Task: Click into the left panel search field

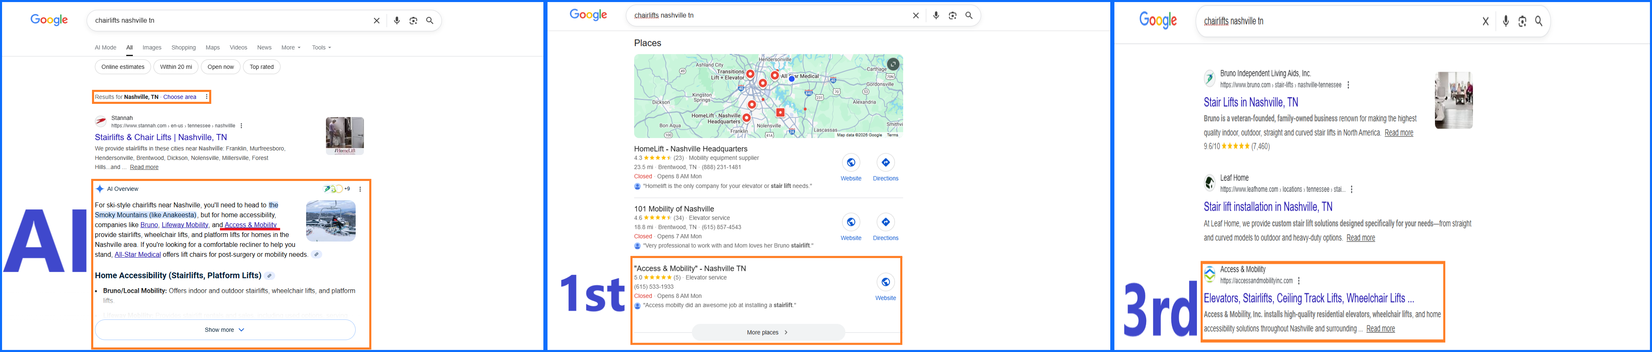Action: tap(231, 21)
